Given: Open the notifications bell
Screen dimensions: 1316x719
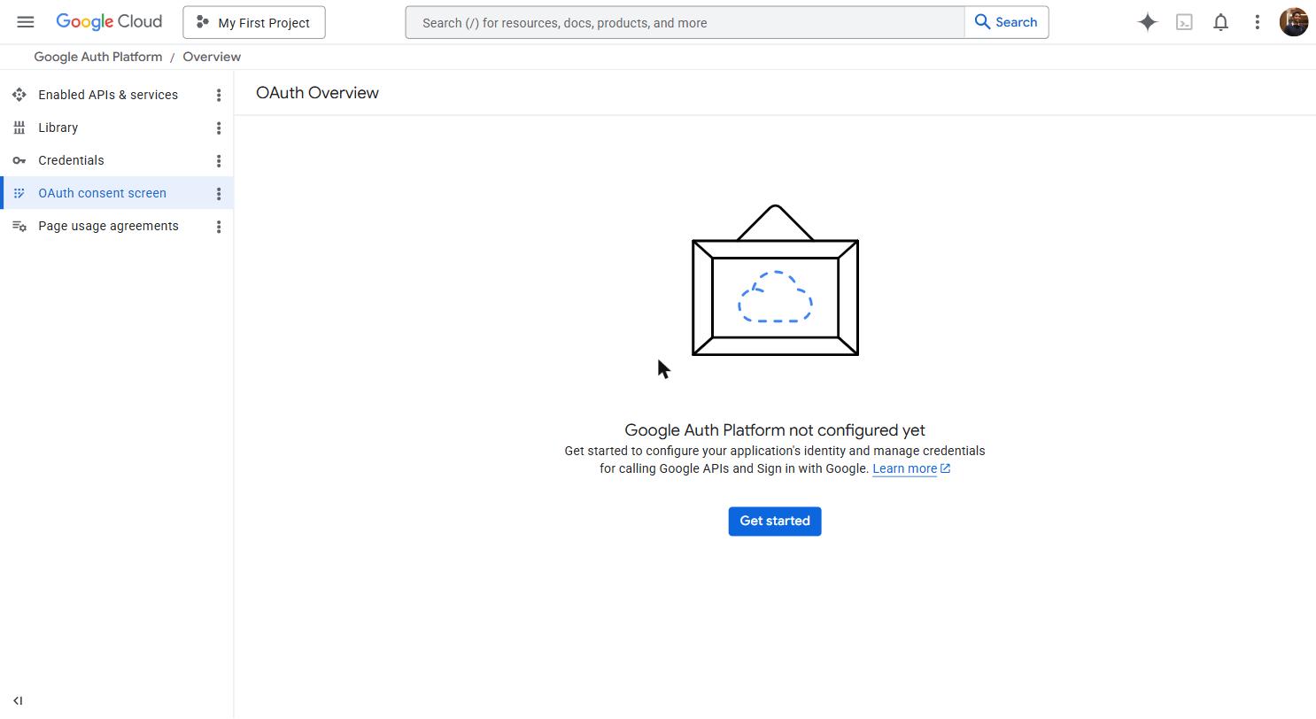Looking at the screenshot, I should point(1220,22).
